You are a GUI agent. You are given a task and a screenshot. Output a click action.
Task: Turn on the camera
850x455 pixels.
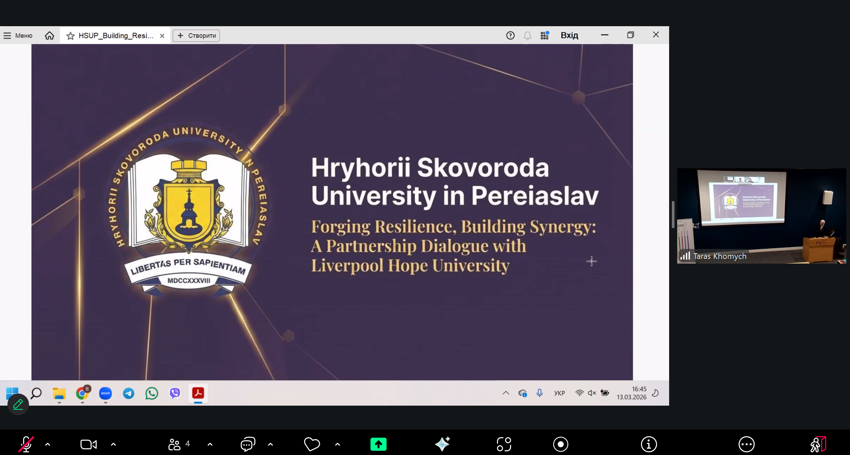click(x=89, y=444)
